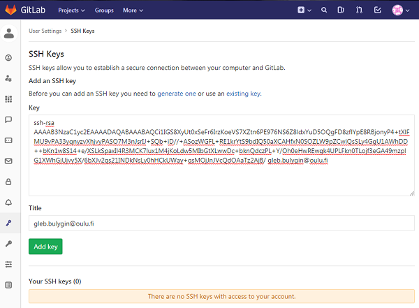The width and height of the screenshot is (419, 308).
Task: Open Preferences sliders icon in sidebar
Action: [x=8, y=264]
